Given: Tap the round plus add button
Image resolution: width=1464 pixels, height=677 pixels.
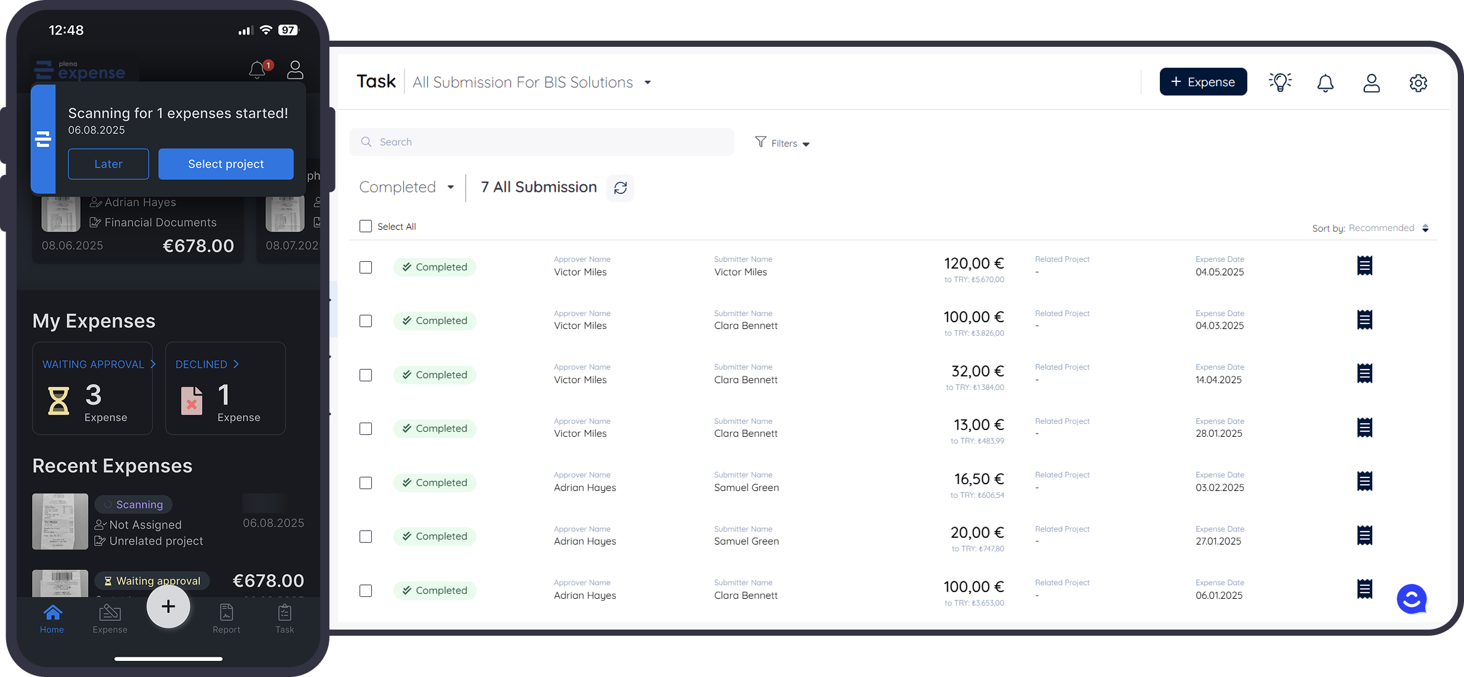Looking at the screenshot, I should pos(168,606).
